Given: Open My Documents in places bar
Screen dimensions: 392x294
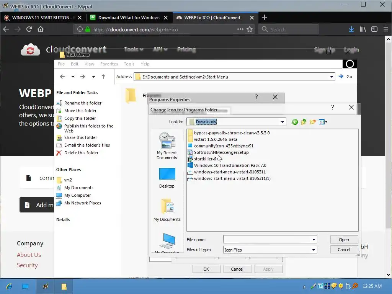Looking at the screenshot, I should (x=167, y=210).
